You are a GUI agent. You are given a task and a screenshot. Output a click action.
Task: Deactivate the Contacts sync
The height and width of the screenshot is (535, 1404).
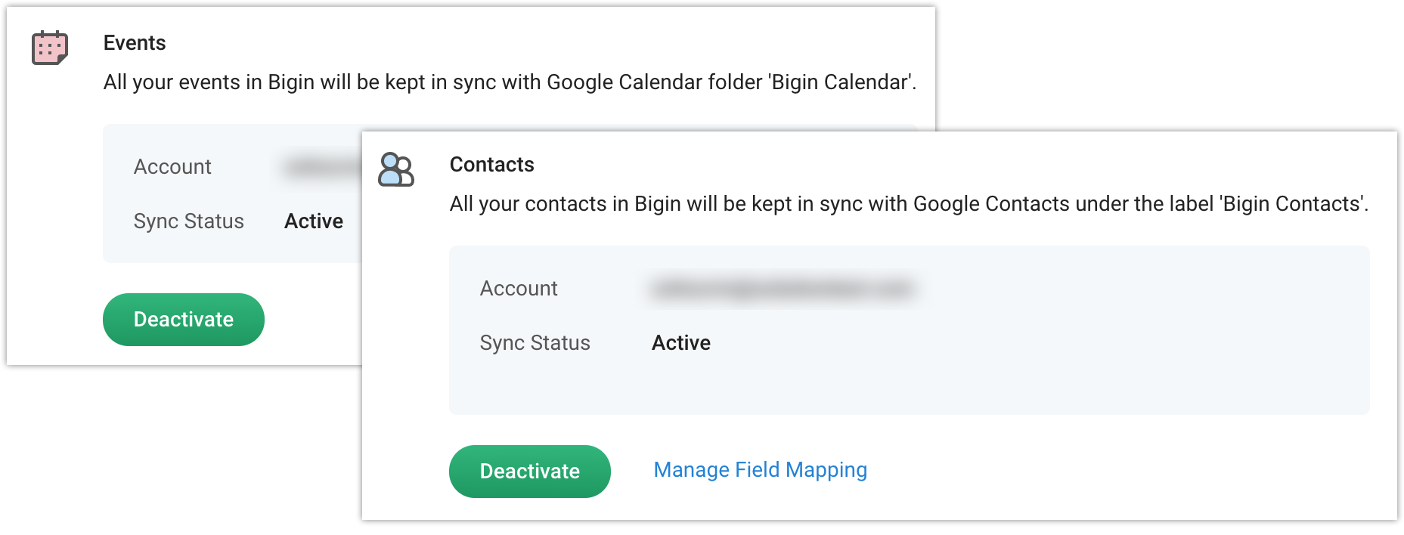pyautogui.click(x=530, y=472)
